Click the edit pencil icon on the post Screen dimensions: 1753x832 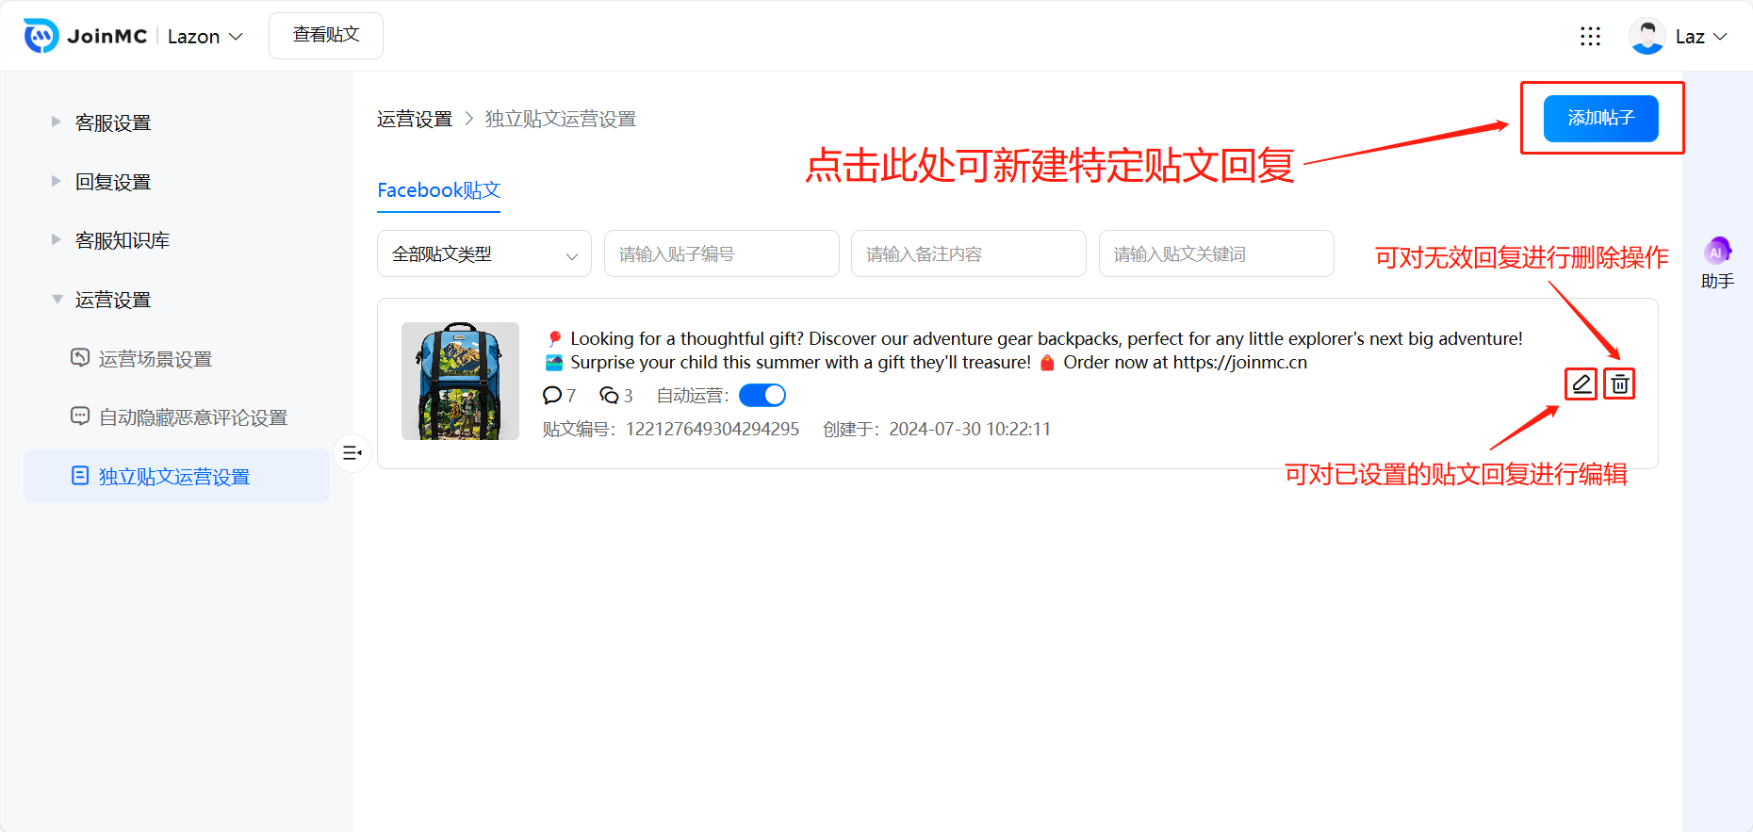1581,384
